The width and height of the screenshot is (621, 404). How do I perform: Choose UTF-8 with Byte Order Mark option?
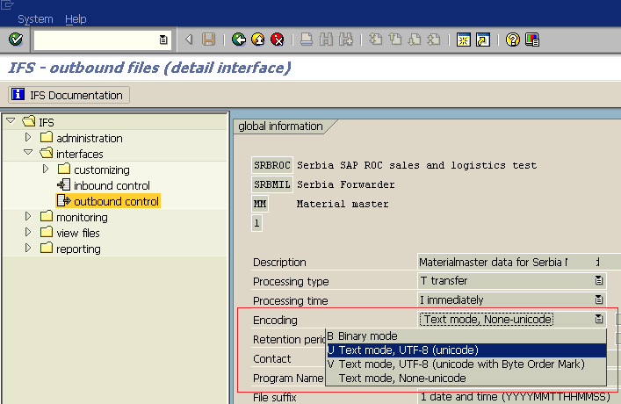tap(466, 364)
